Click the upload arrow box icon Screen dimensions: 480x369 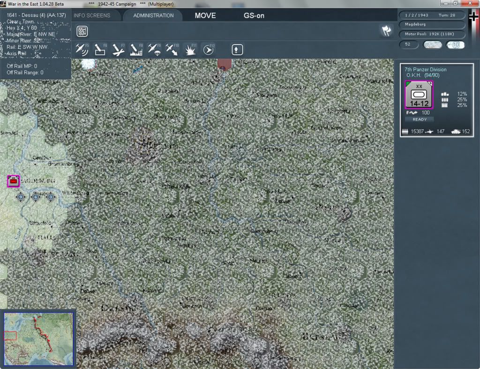237,50
